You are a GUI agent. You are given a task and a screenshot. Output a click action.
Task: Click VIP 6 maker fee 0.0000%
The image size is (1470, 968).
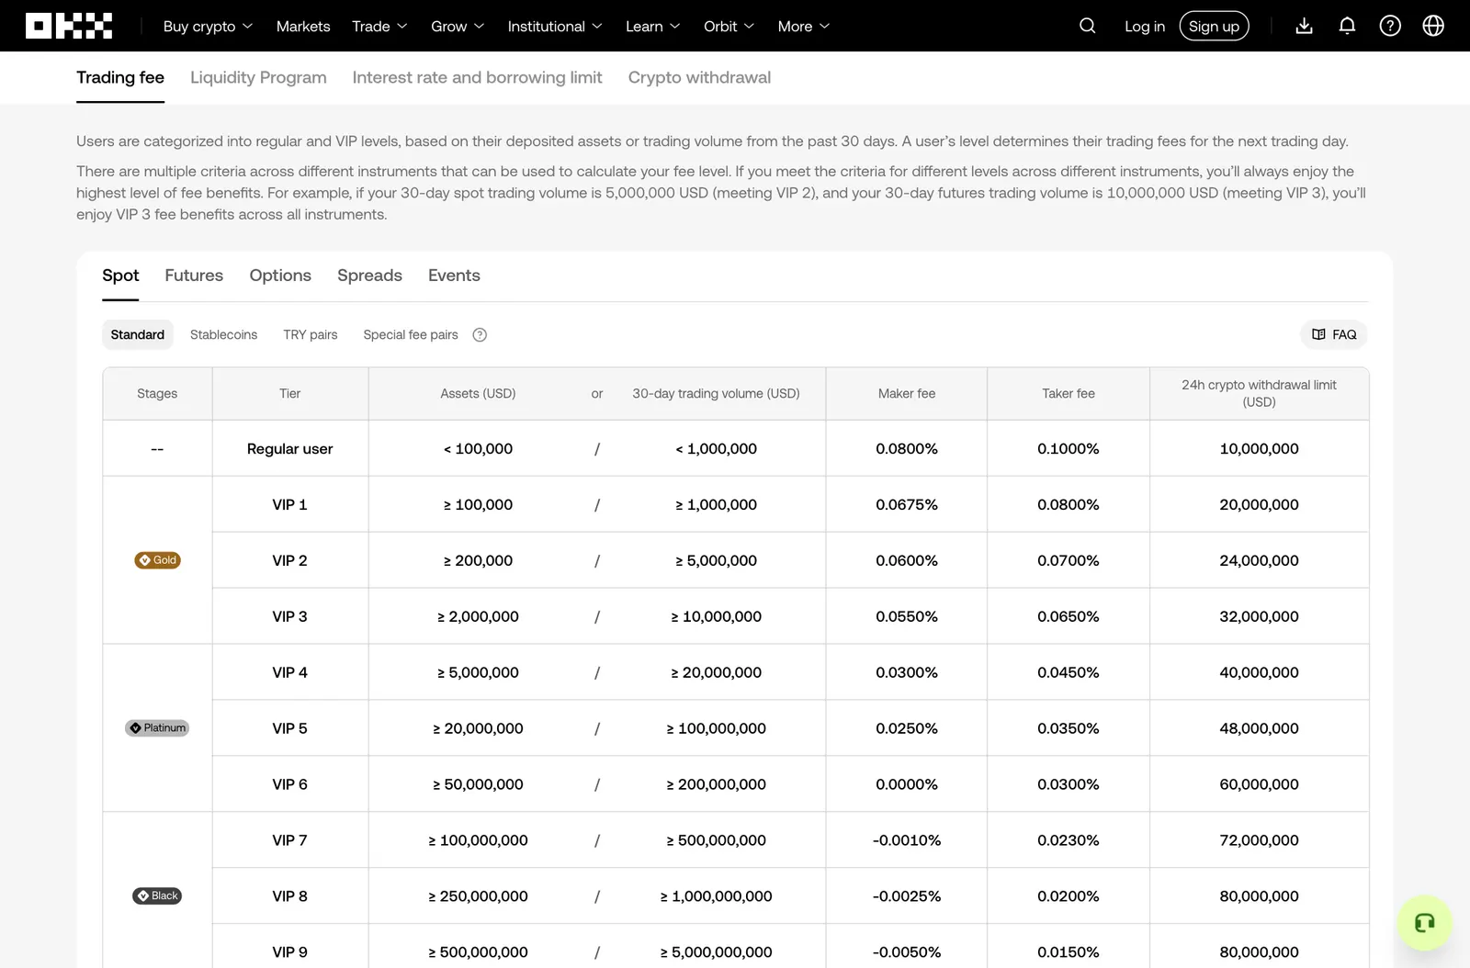907,785
